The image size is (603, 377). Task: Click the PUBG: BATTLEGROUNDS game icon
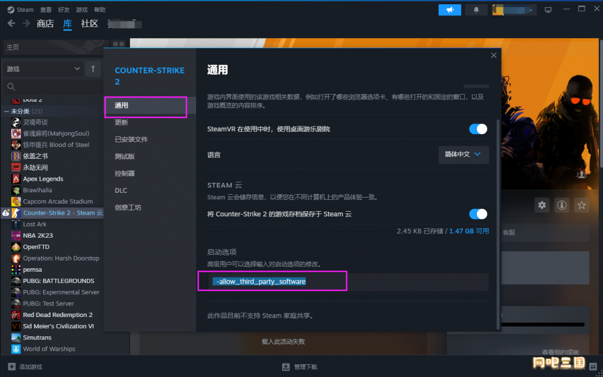tap(16, 281)
